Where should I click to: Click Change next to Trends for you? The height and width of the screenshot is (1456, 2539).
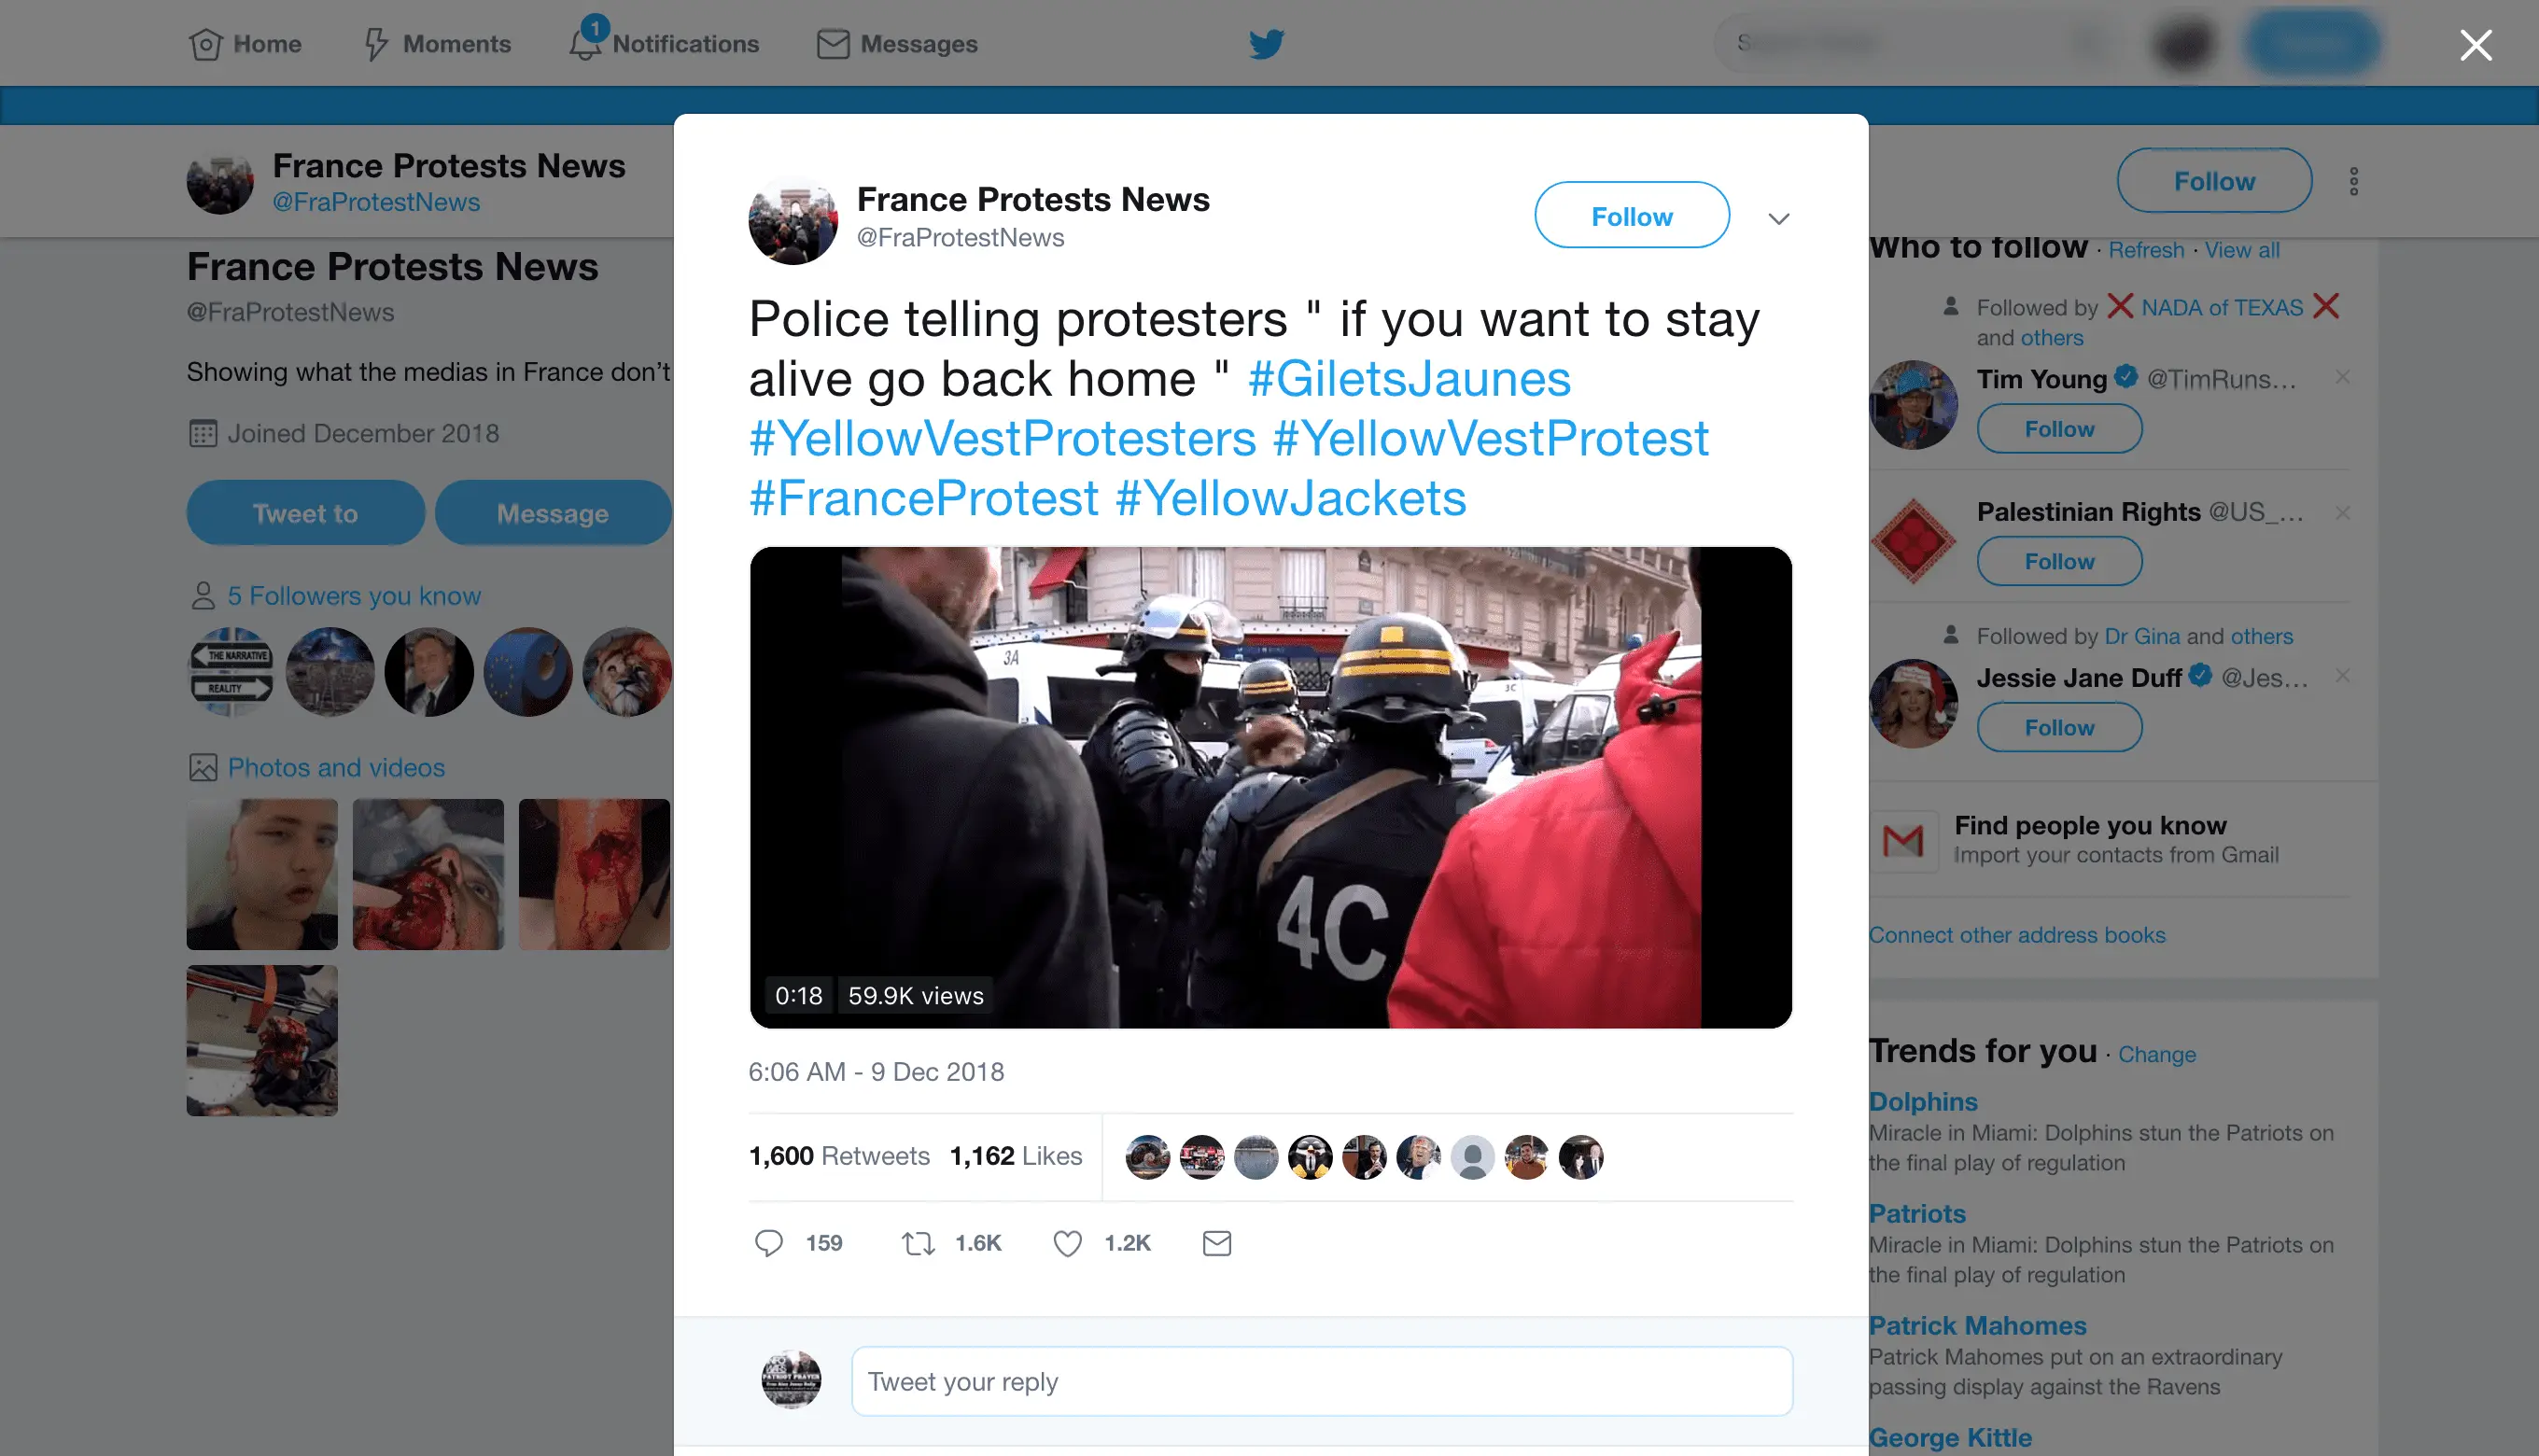2156,1054
